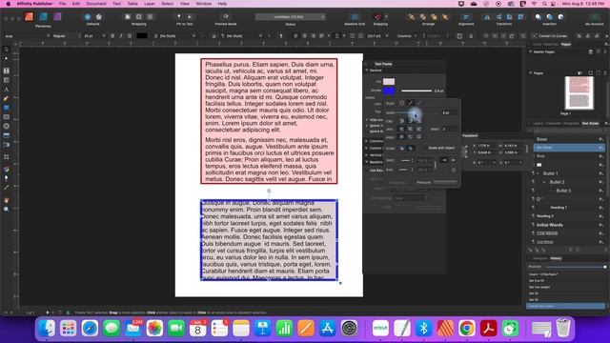The image size is (610, 343).
Task: Switch to the Photo persona icon
Action: point(57,17)
